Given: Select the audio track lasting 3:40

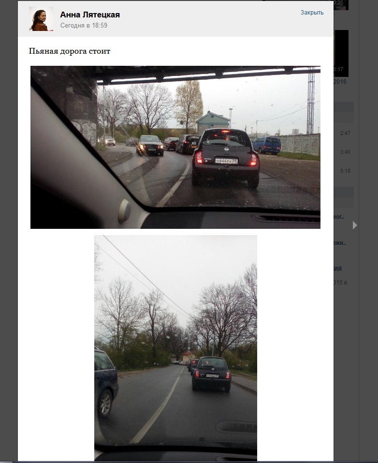Looking at the screenshot, I should pos(345,152).
